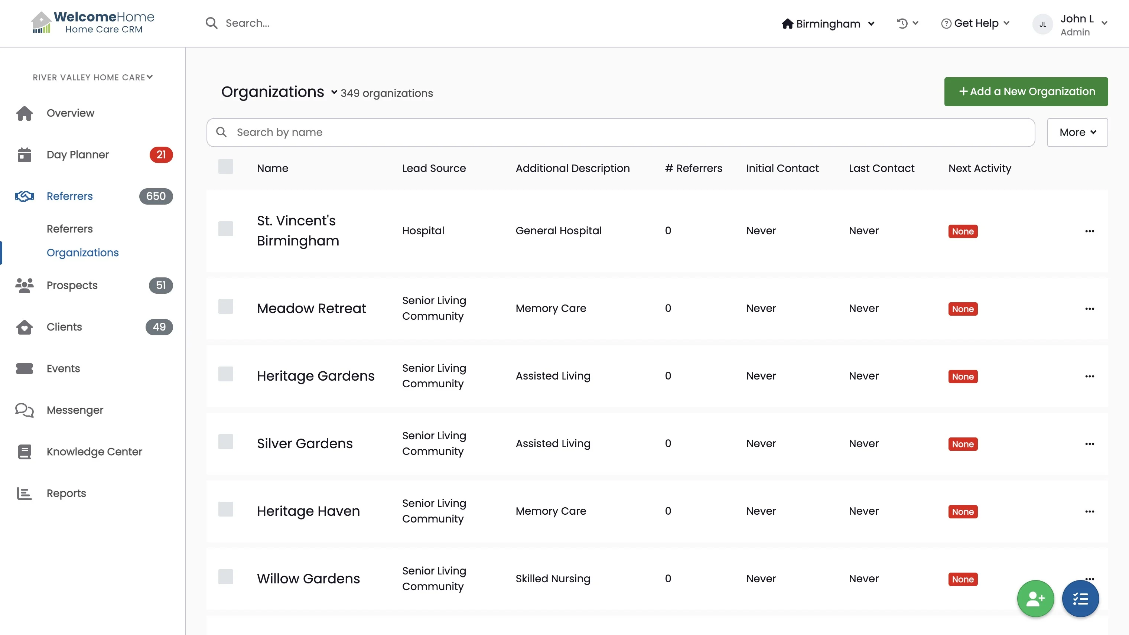Open the Silver Gardens row three-dot menu
Screen dimensions: 1129x635
click(x=1090, y=444)
